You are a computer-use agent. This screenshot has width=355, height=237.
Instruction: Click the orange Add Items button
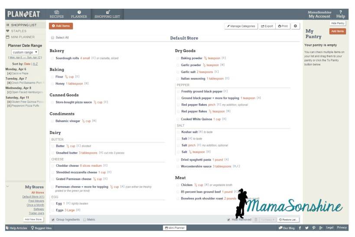(x=61, y=26)
